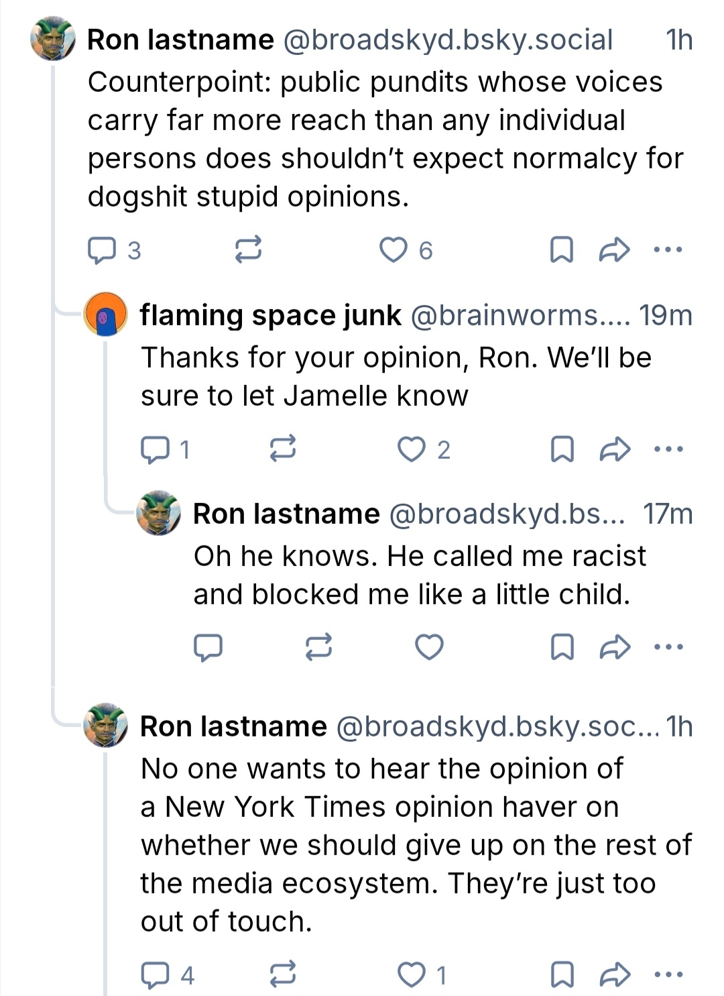Reply to the 'Oh he knows' post

[208, 647]
